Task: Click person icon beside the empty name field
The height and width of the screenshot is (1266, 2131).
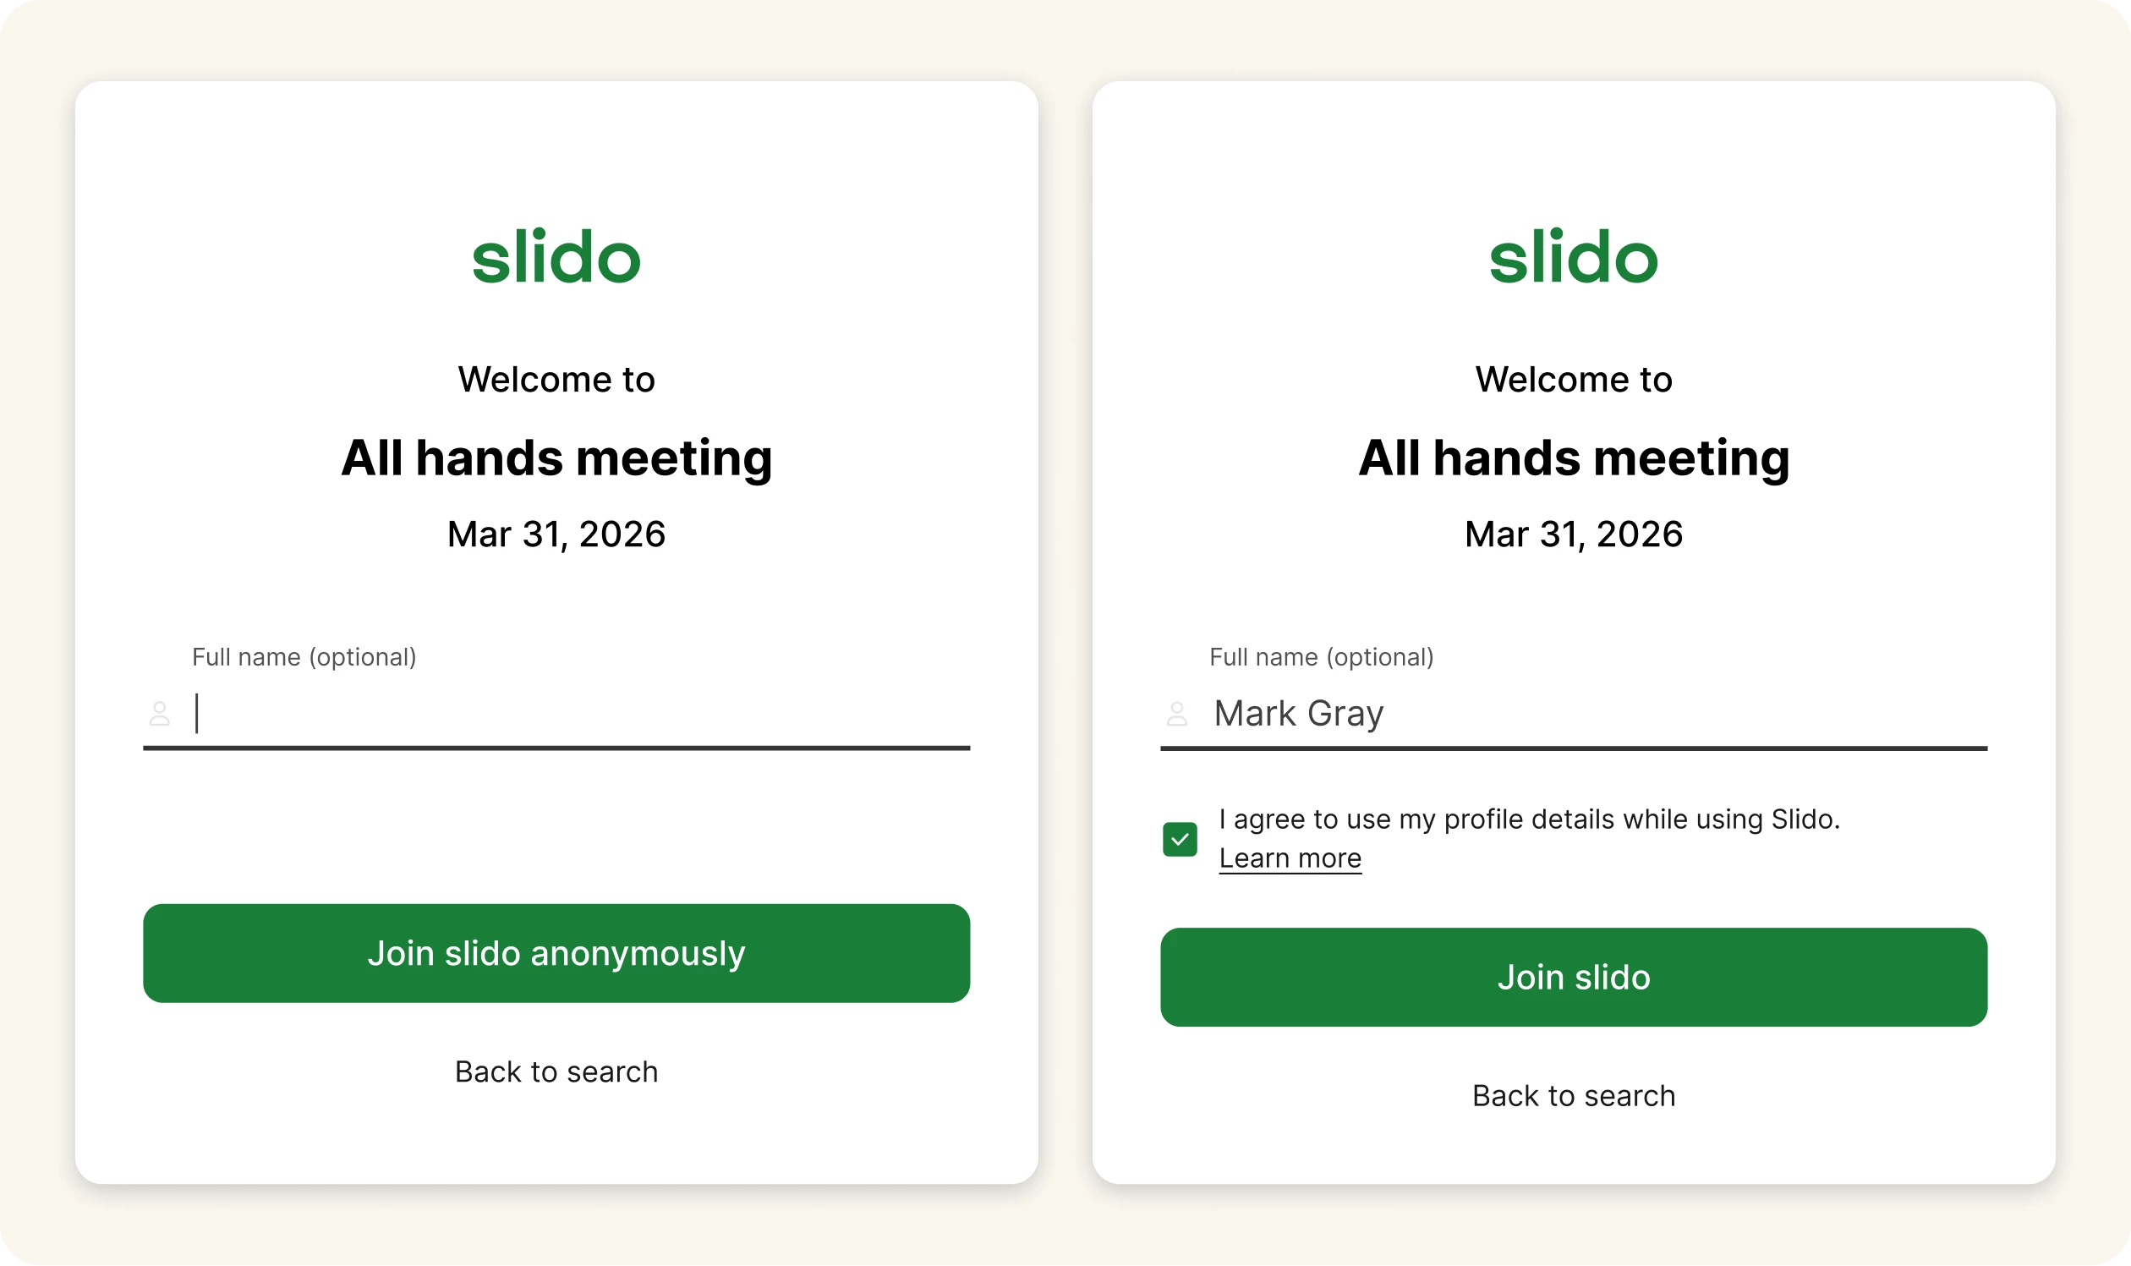Action: pyautogui.click(x=160, y=713)
